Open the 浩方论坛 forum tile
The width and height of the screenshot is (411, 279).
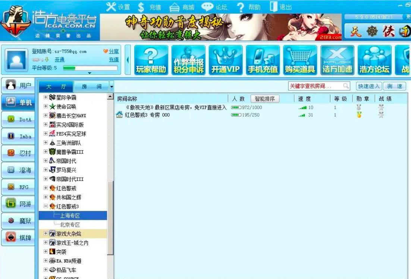point(374,60)
